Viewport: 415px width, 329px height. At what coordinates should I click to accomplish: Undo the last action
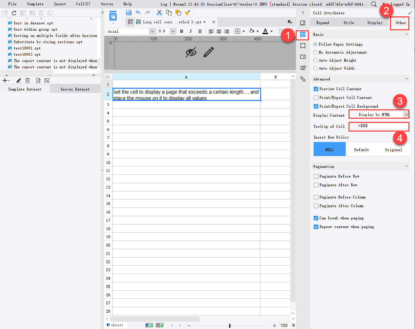point(138,13)
